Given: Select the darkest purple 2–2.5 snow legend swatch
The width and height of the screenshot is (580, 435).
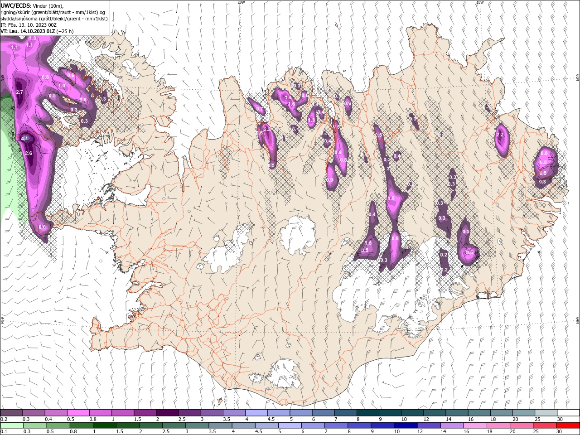Looking at the screenshot, I should (x=167, y=413).
